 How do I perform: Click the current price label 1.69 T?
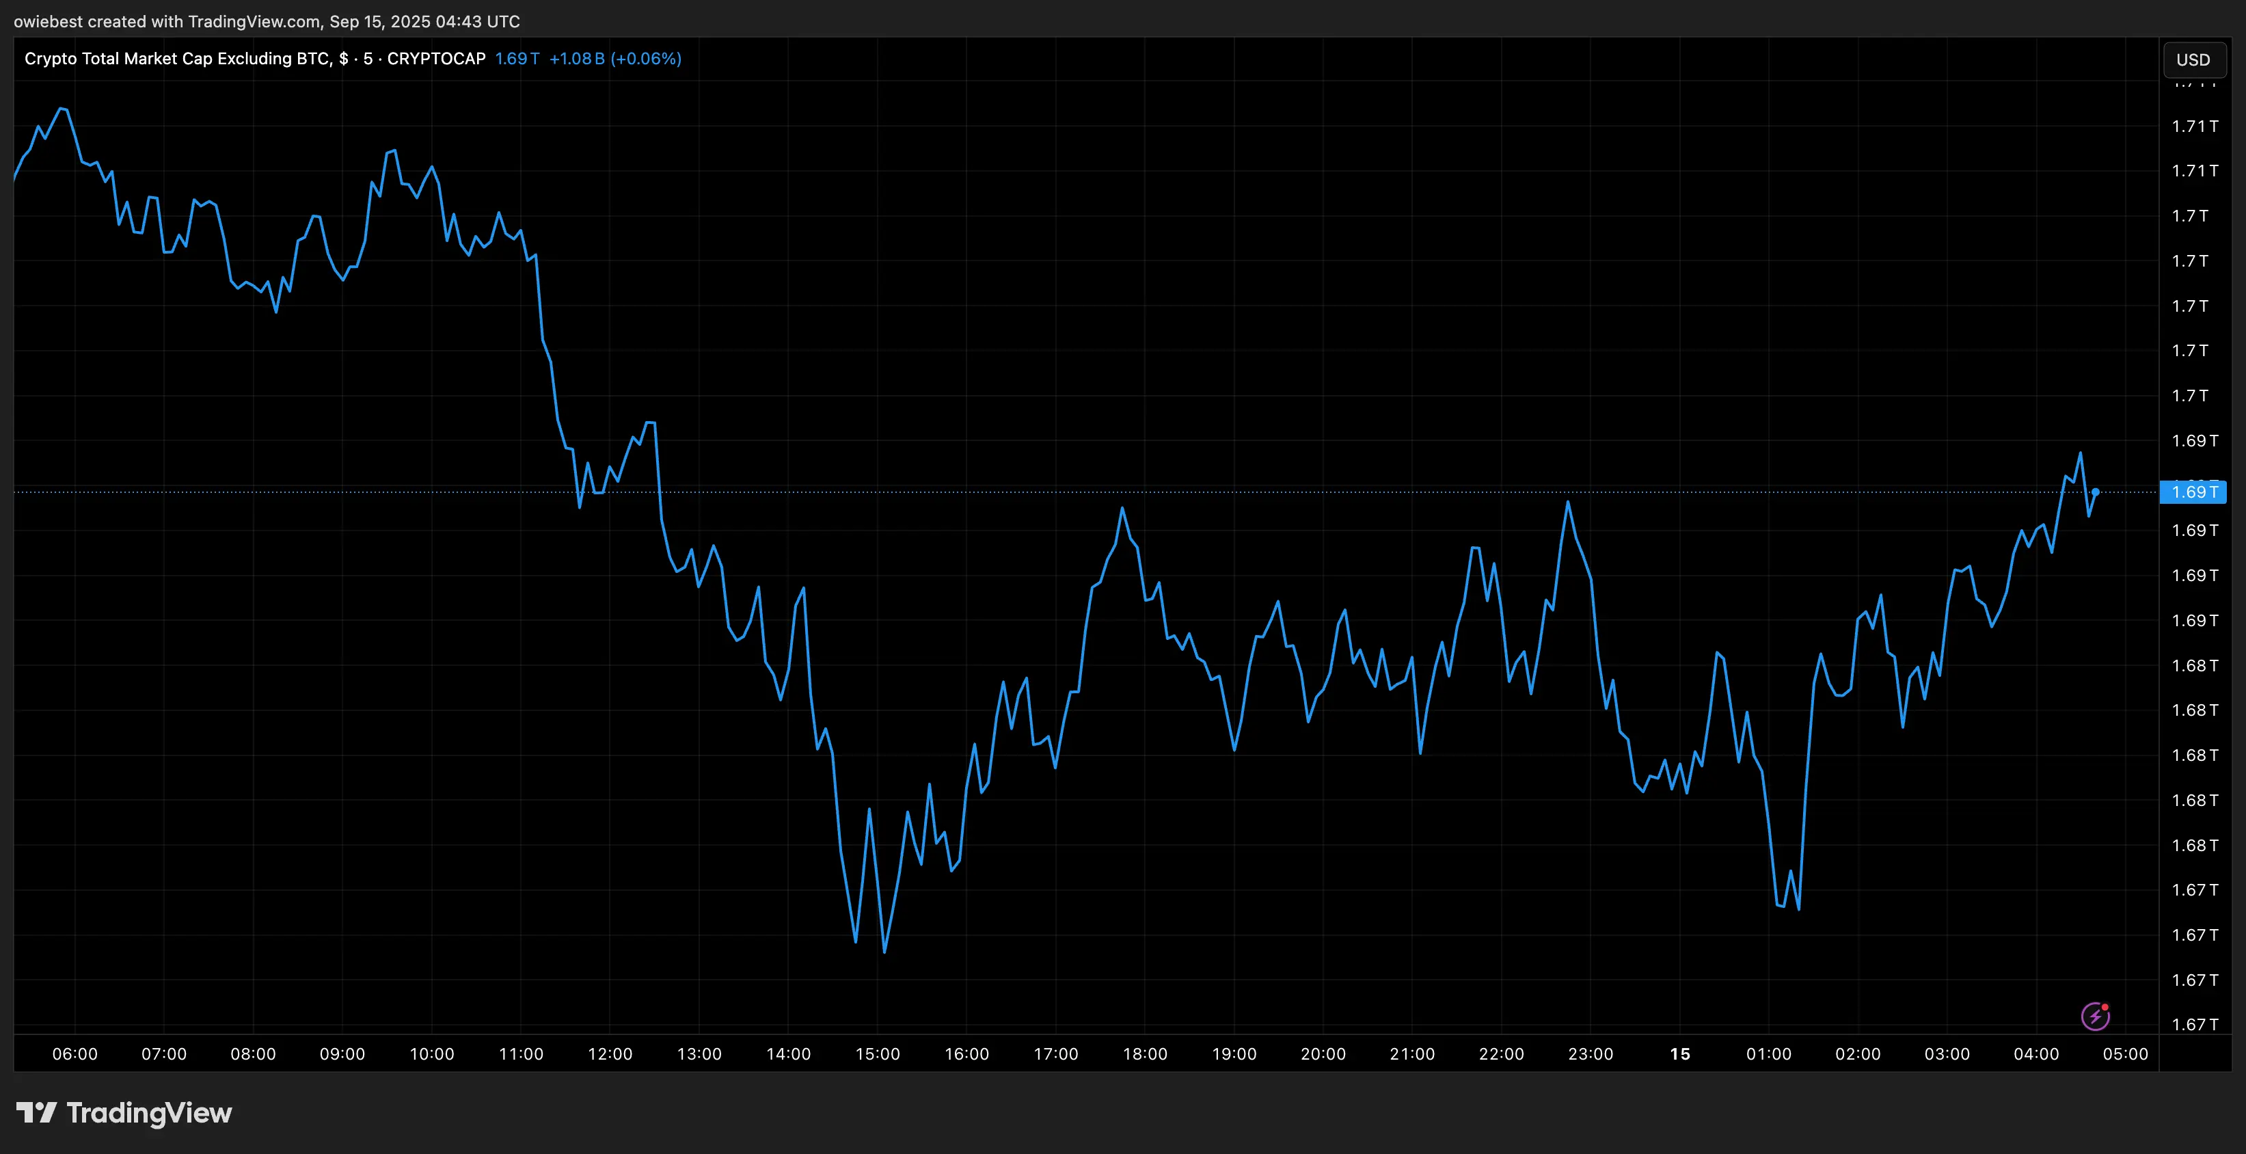click(x=2193, y=492)
